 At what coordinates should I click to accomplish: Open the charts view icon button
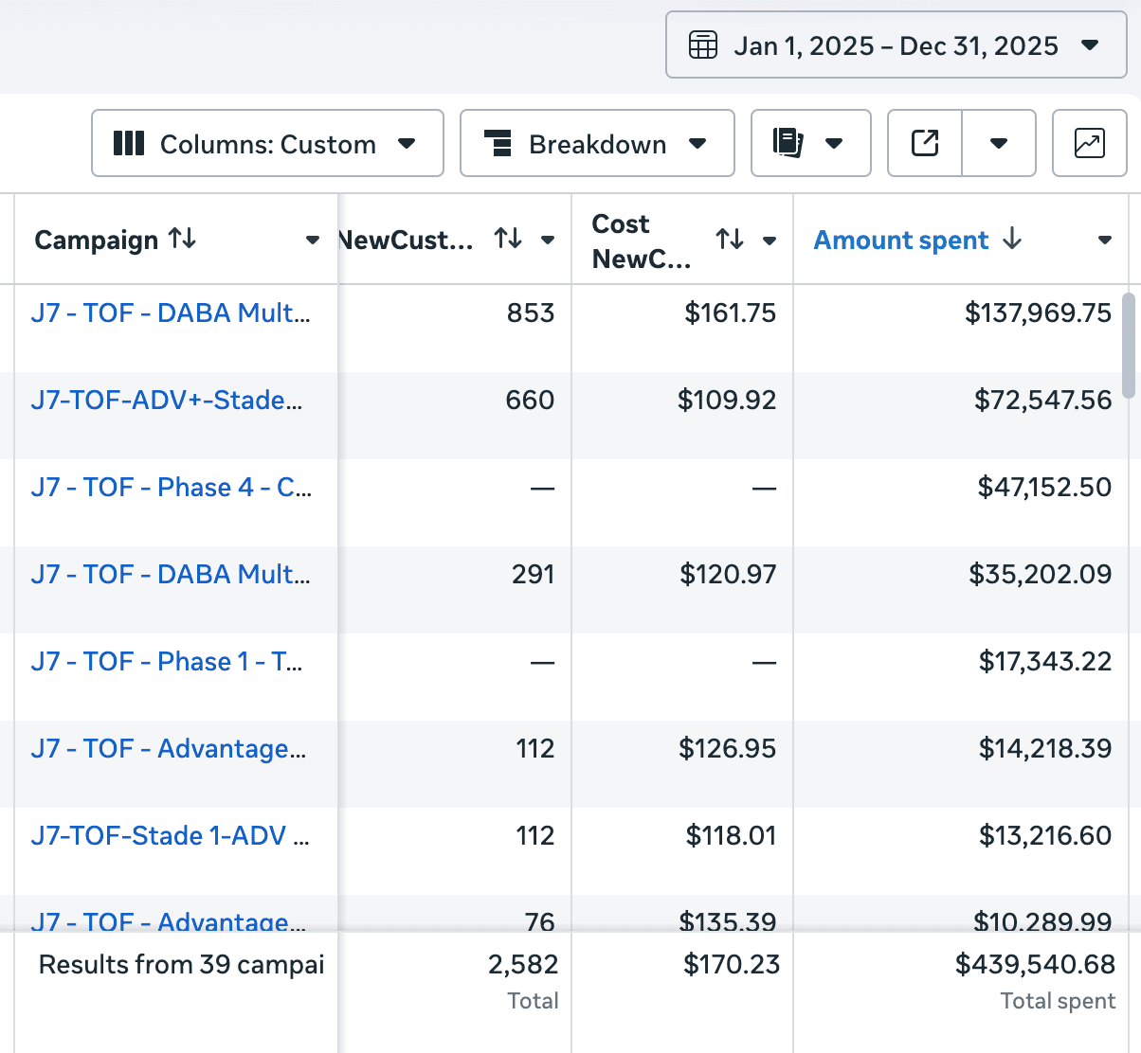click(1089, 144)
